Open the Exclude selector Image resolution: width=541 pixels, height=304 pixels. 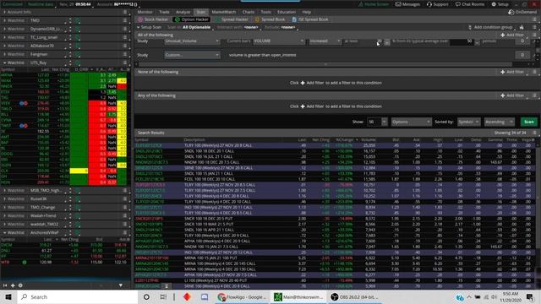click(x=289, y=27)
